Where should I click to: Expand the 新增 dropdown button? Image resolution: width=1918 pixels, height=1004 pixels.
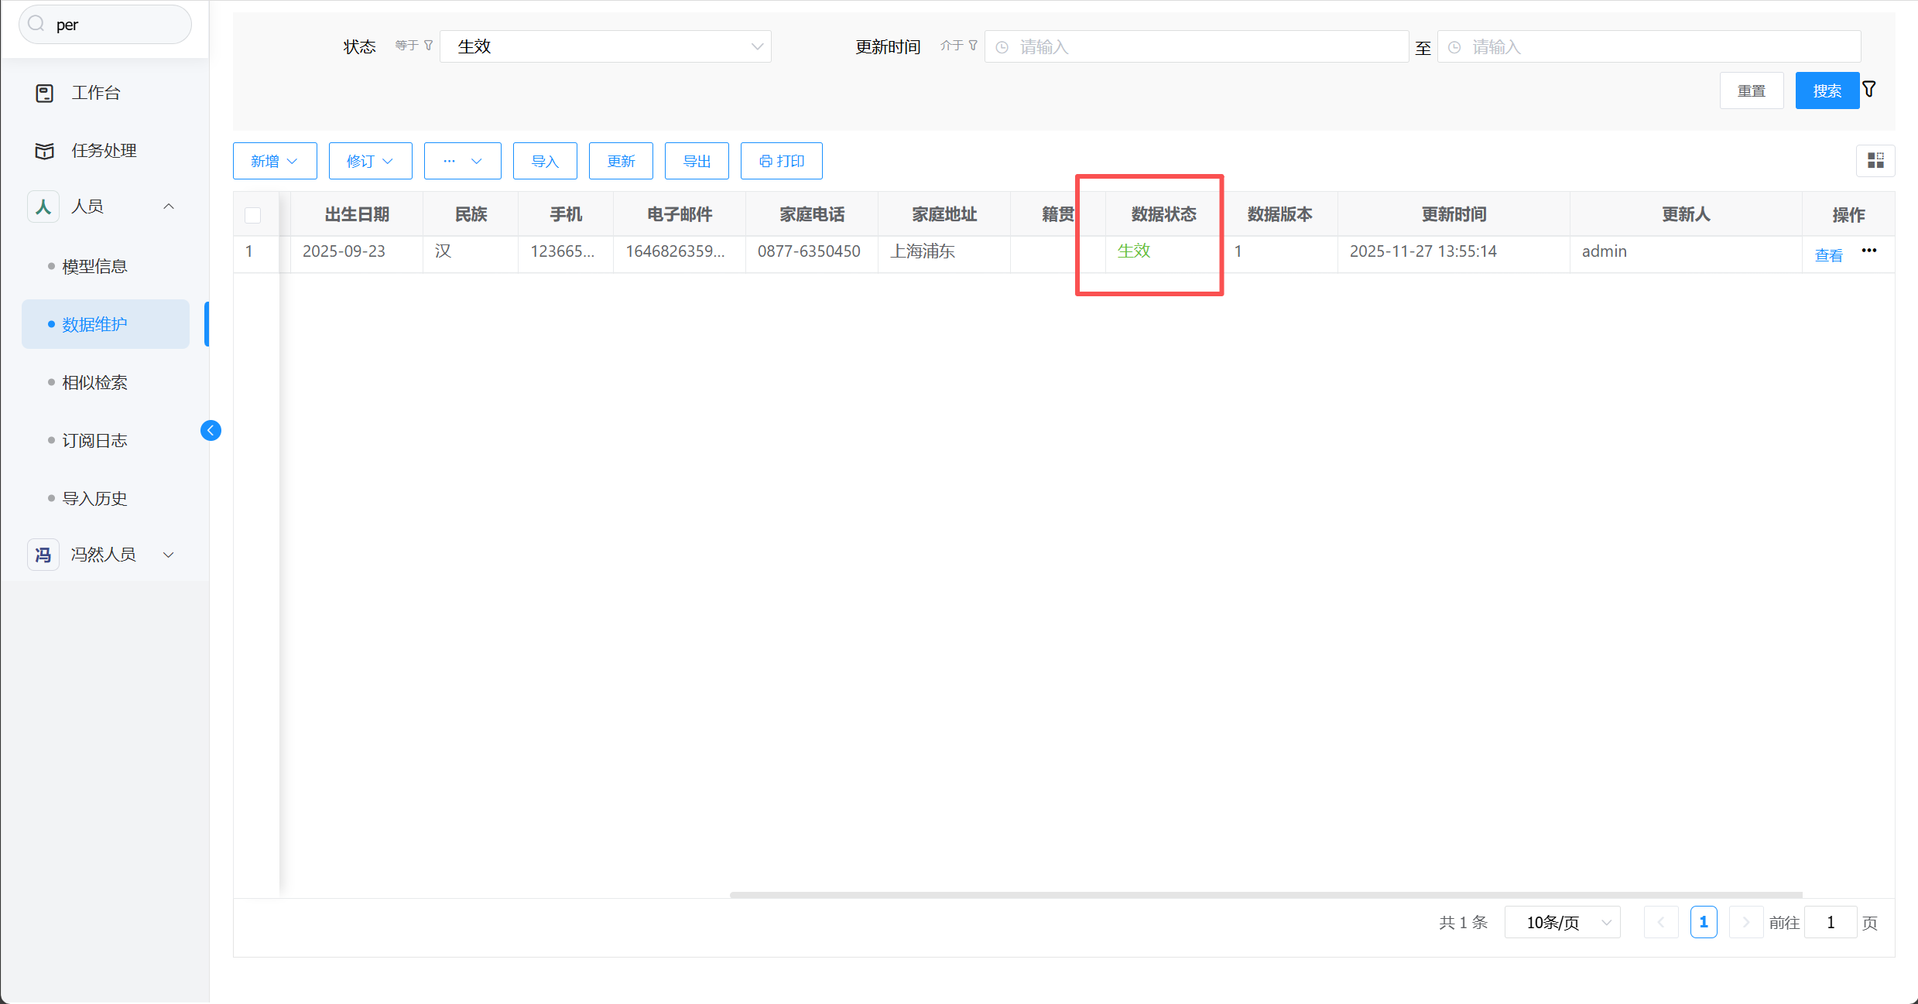[275, 161]
